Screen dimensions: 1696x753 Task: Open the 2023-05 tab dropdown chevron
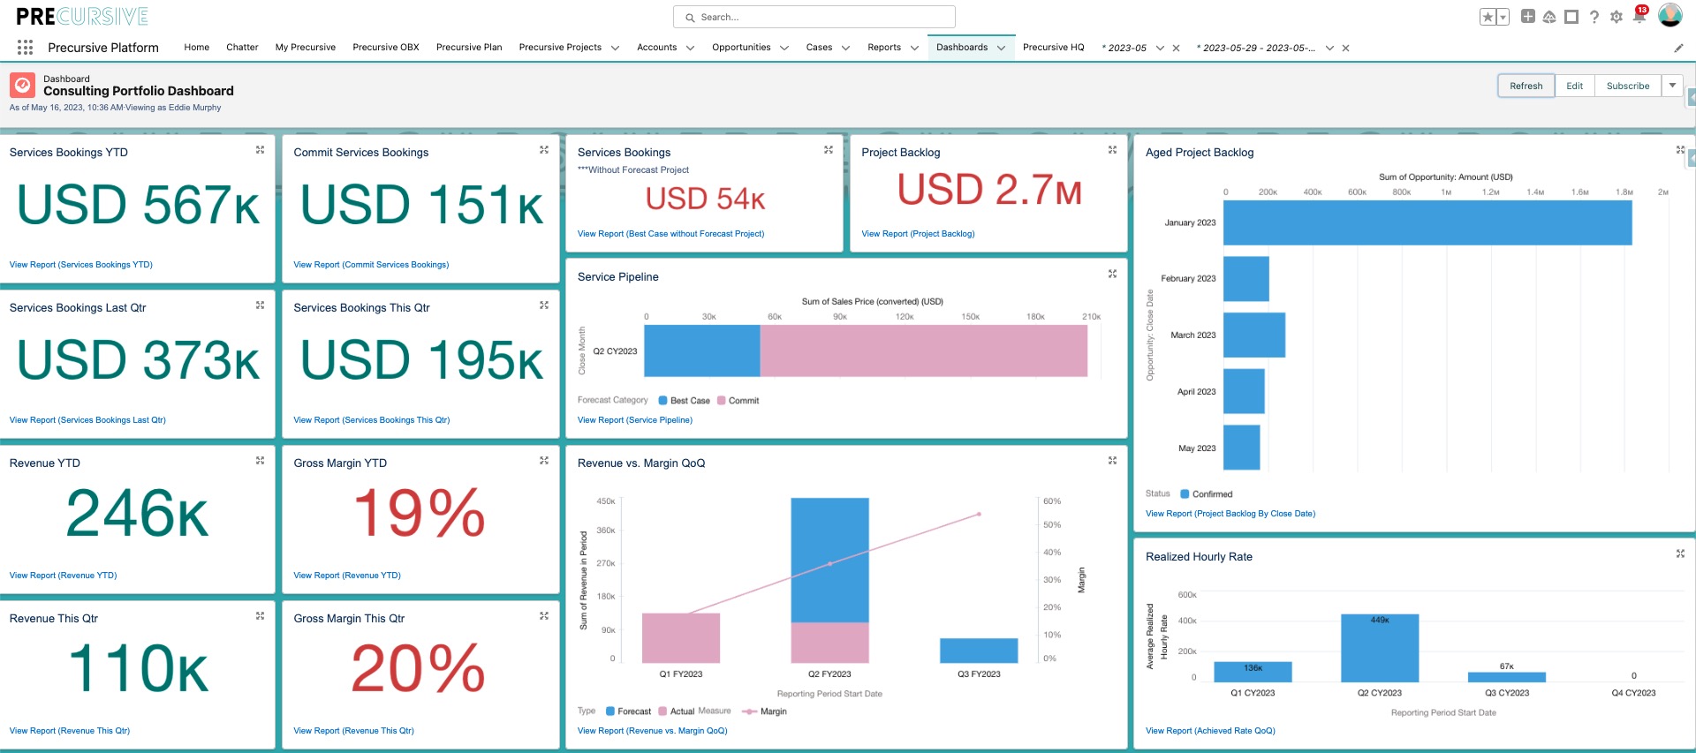(x=1160, y=49)
